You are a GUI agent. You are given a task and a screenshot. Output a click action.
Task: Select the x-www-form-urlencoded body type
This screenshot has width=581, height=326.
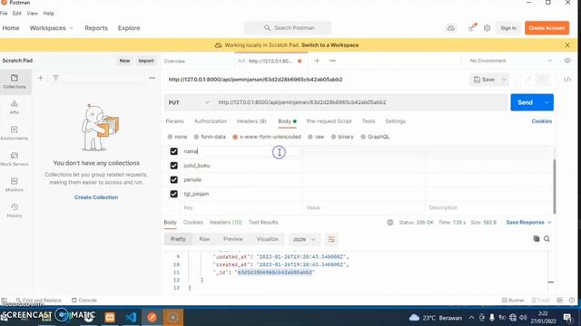(x=267, y=137)
